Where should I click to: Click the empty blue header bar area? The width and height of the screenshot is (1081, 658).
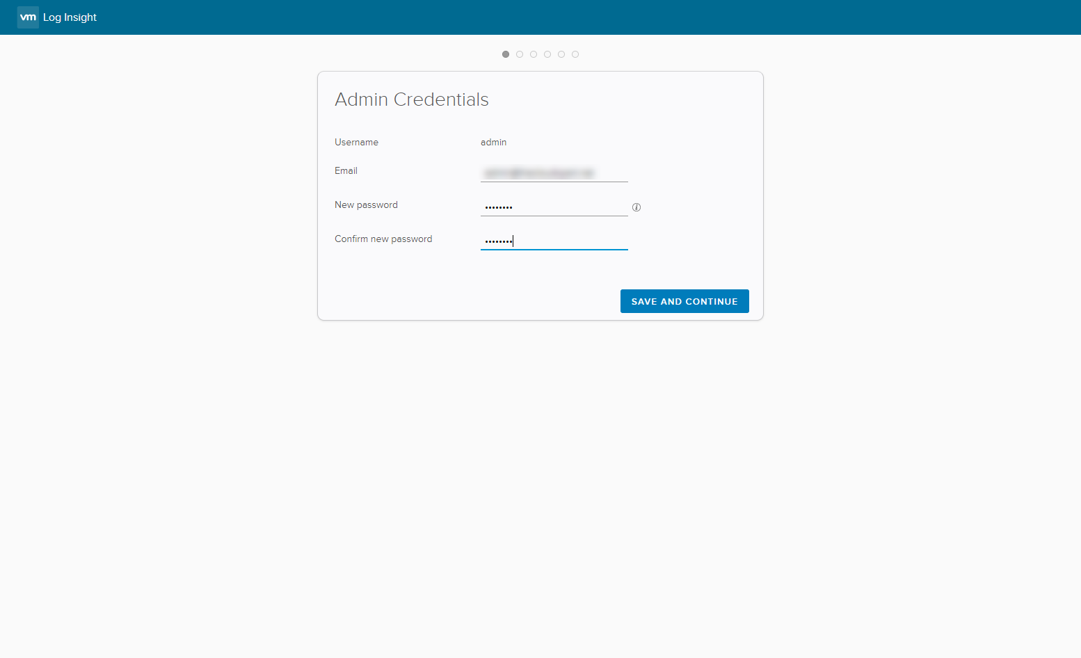(556, 17)
